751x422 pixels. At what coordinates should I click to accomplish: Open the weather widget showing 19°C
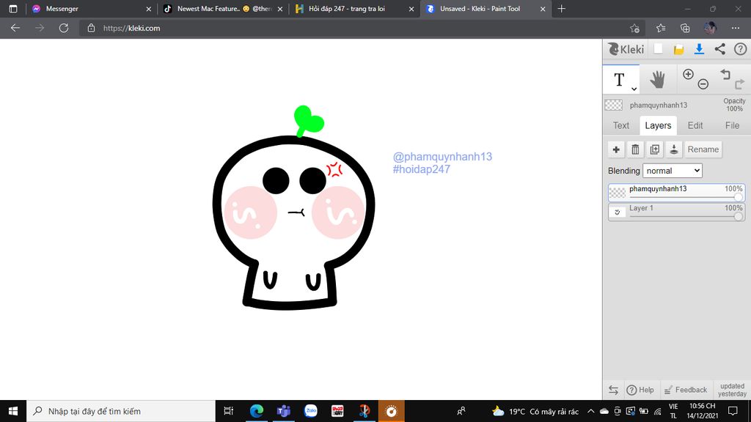pyautogui.click(x=535, y=411)
